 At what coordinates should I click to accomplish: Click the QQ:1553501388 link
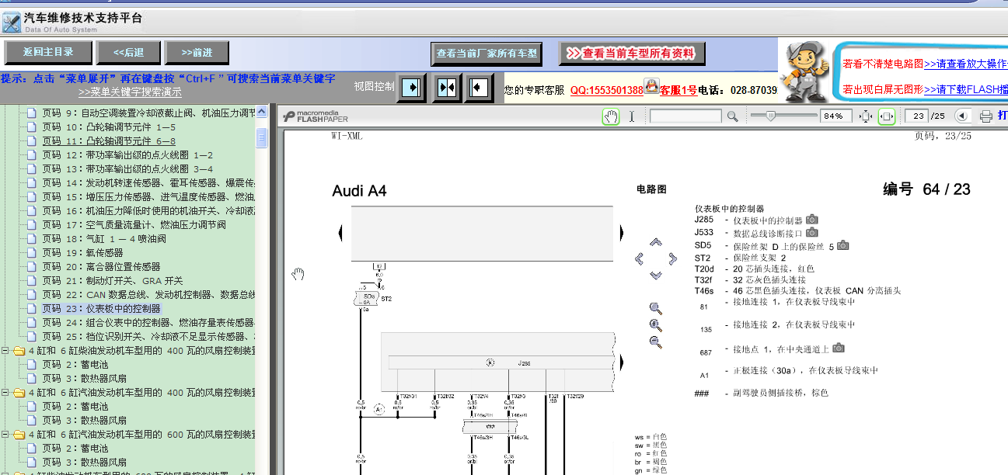point(606,90)
